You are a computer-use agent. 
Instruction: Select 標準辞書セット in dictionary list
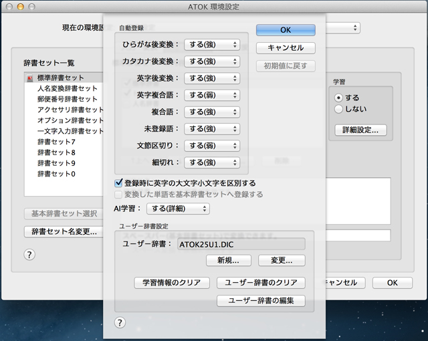coord(64,78)
